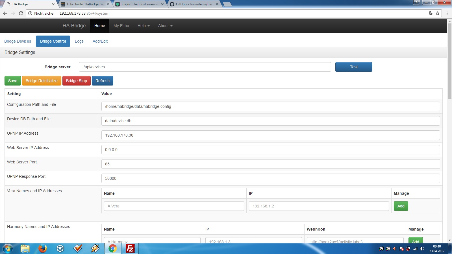Click the browser forward arrow
This screenshot has height=254, width=452.
coord(13,13)
